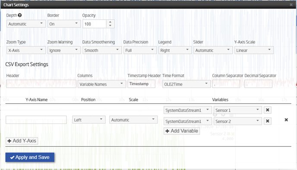Decrease Opacity with the down arrow
297x170 pixels.
[x=110, y=26]
